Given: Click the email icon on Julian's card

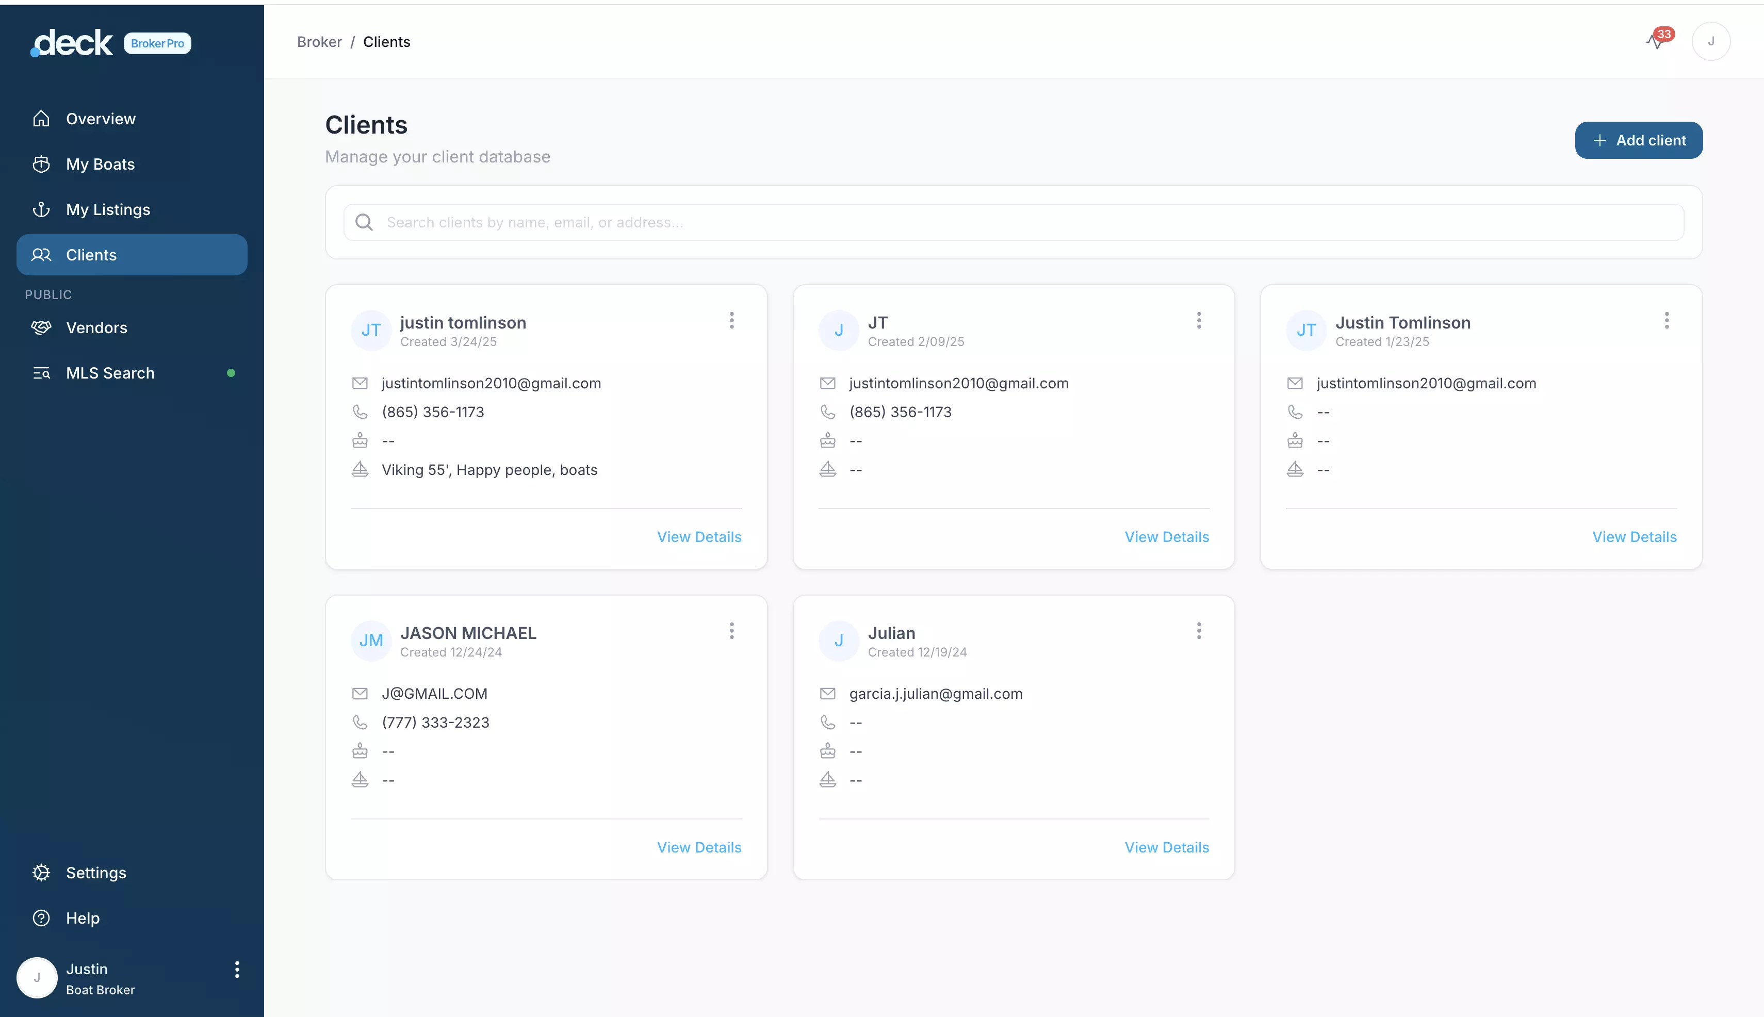Looking at the screenshot, I should pos(827,694).
